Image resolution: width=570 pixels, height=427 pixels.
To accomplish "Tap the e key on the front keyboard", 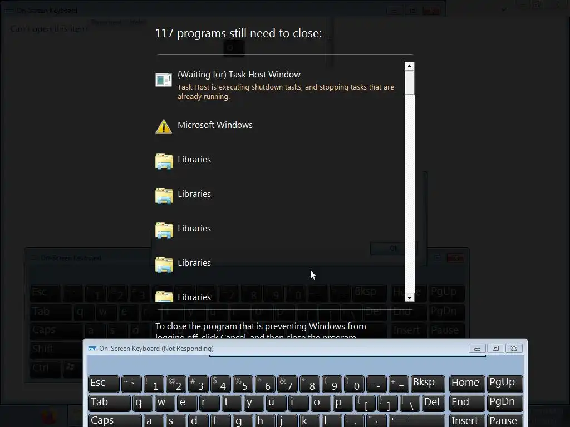I will (187, 403).
